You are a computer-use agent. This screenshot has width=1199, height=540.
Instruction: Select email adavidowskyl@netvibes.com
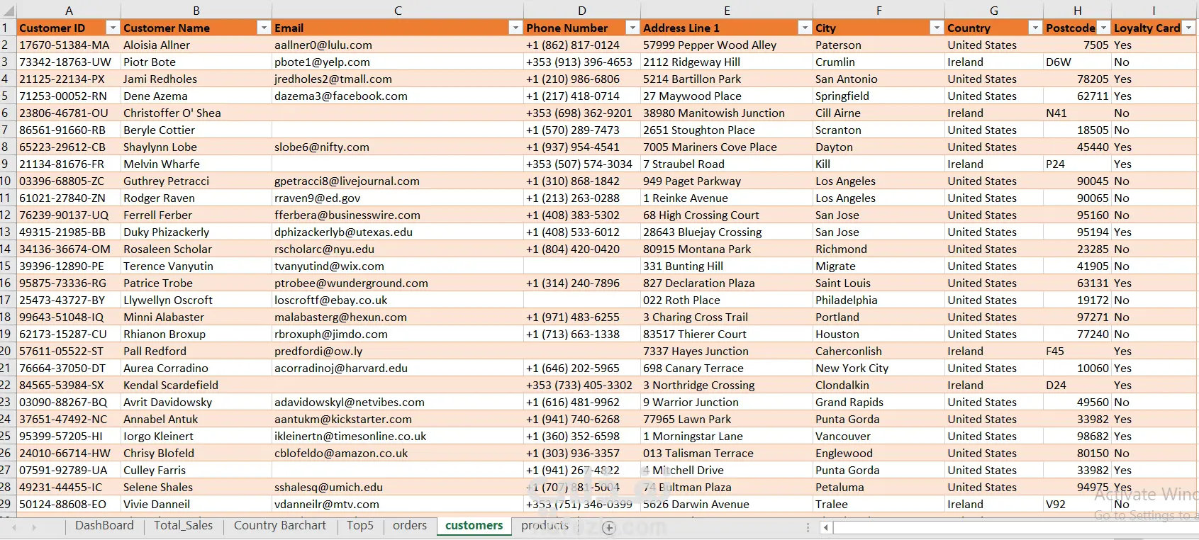pyautogui.click(x=398, y=402)
